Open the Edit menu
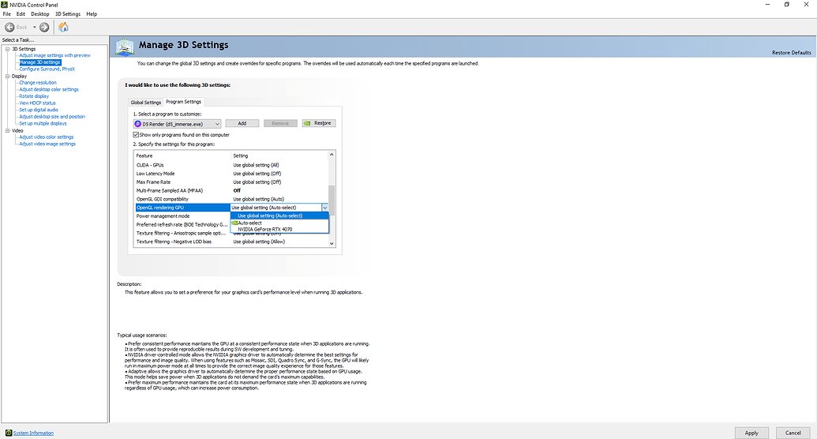 pyautogui.click(x=21, y=14)
